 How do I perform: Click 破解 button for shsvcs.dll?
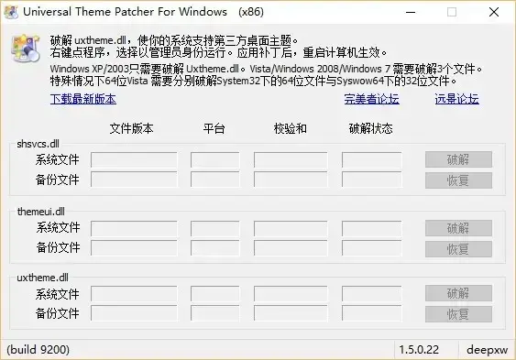coord(458,159)
